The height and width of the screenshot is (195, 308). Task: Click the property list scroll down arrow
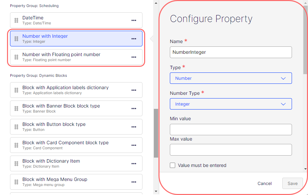pos(156,191)
